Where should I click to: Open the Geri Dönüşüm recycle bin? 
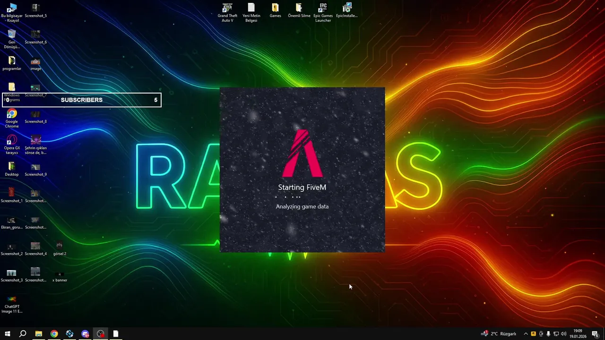[12, 39]
